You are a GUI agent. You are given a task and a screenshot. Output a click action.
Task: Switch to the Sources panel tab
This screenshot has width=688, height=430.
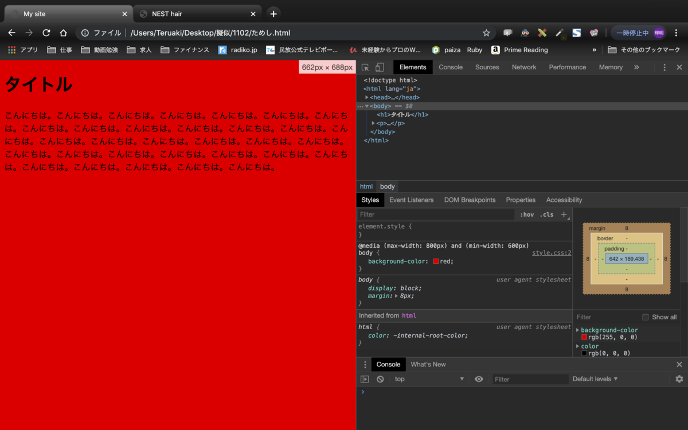(487, 67)
